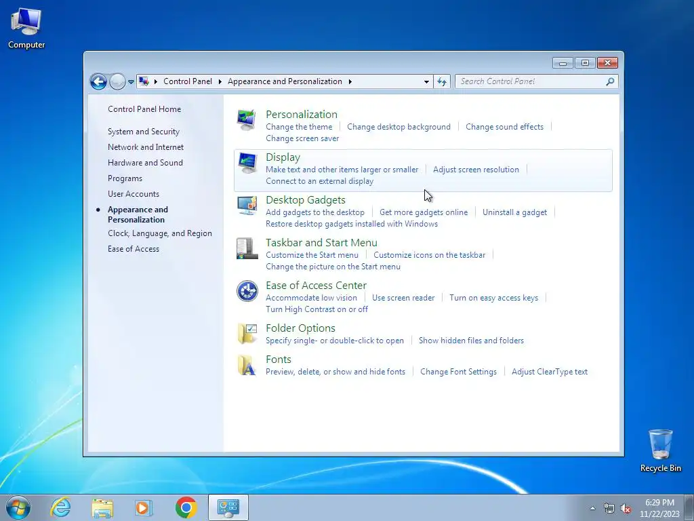
Task: Click Control Panel breadcrumb segment
Action: click(x=188, y=81)
